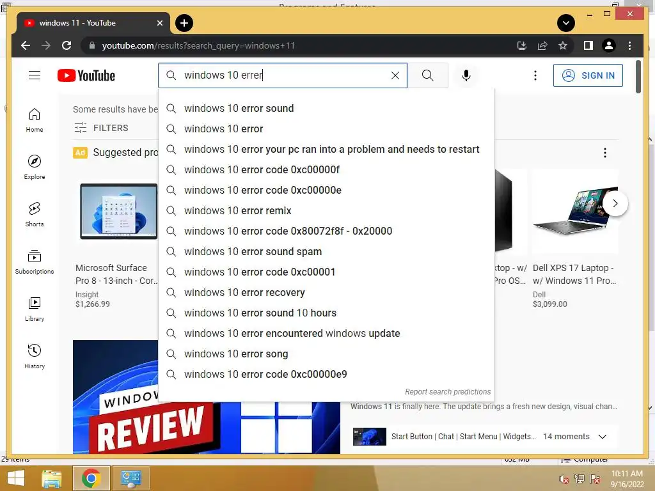Open Explore in the sidebar
Image resolution: width=655 pixels, height=491 pixels.
click(x=35, y=168)
